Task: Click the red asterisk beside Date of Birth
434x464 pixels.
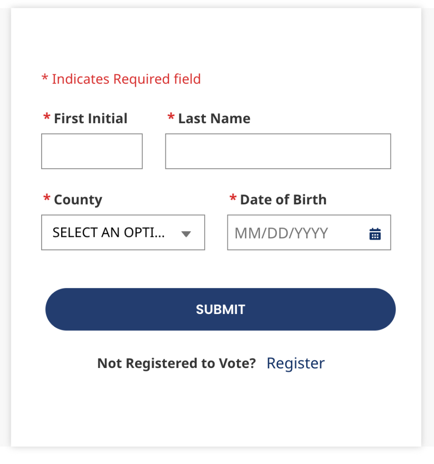Action: [233, 198]
